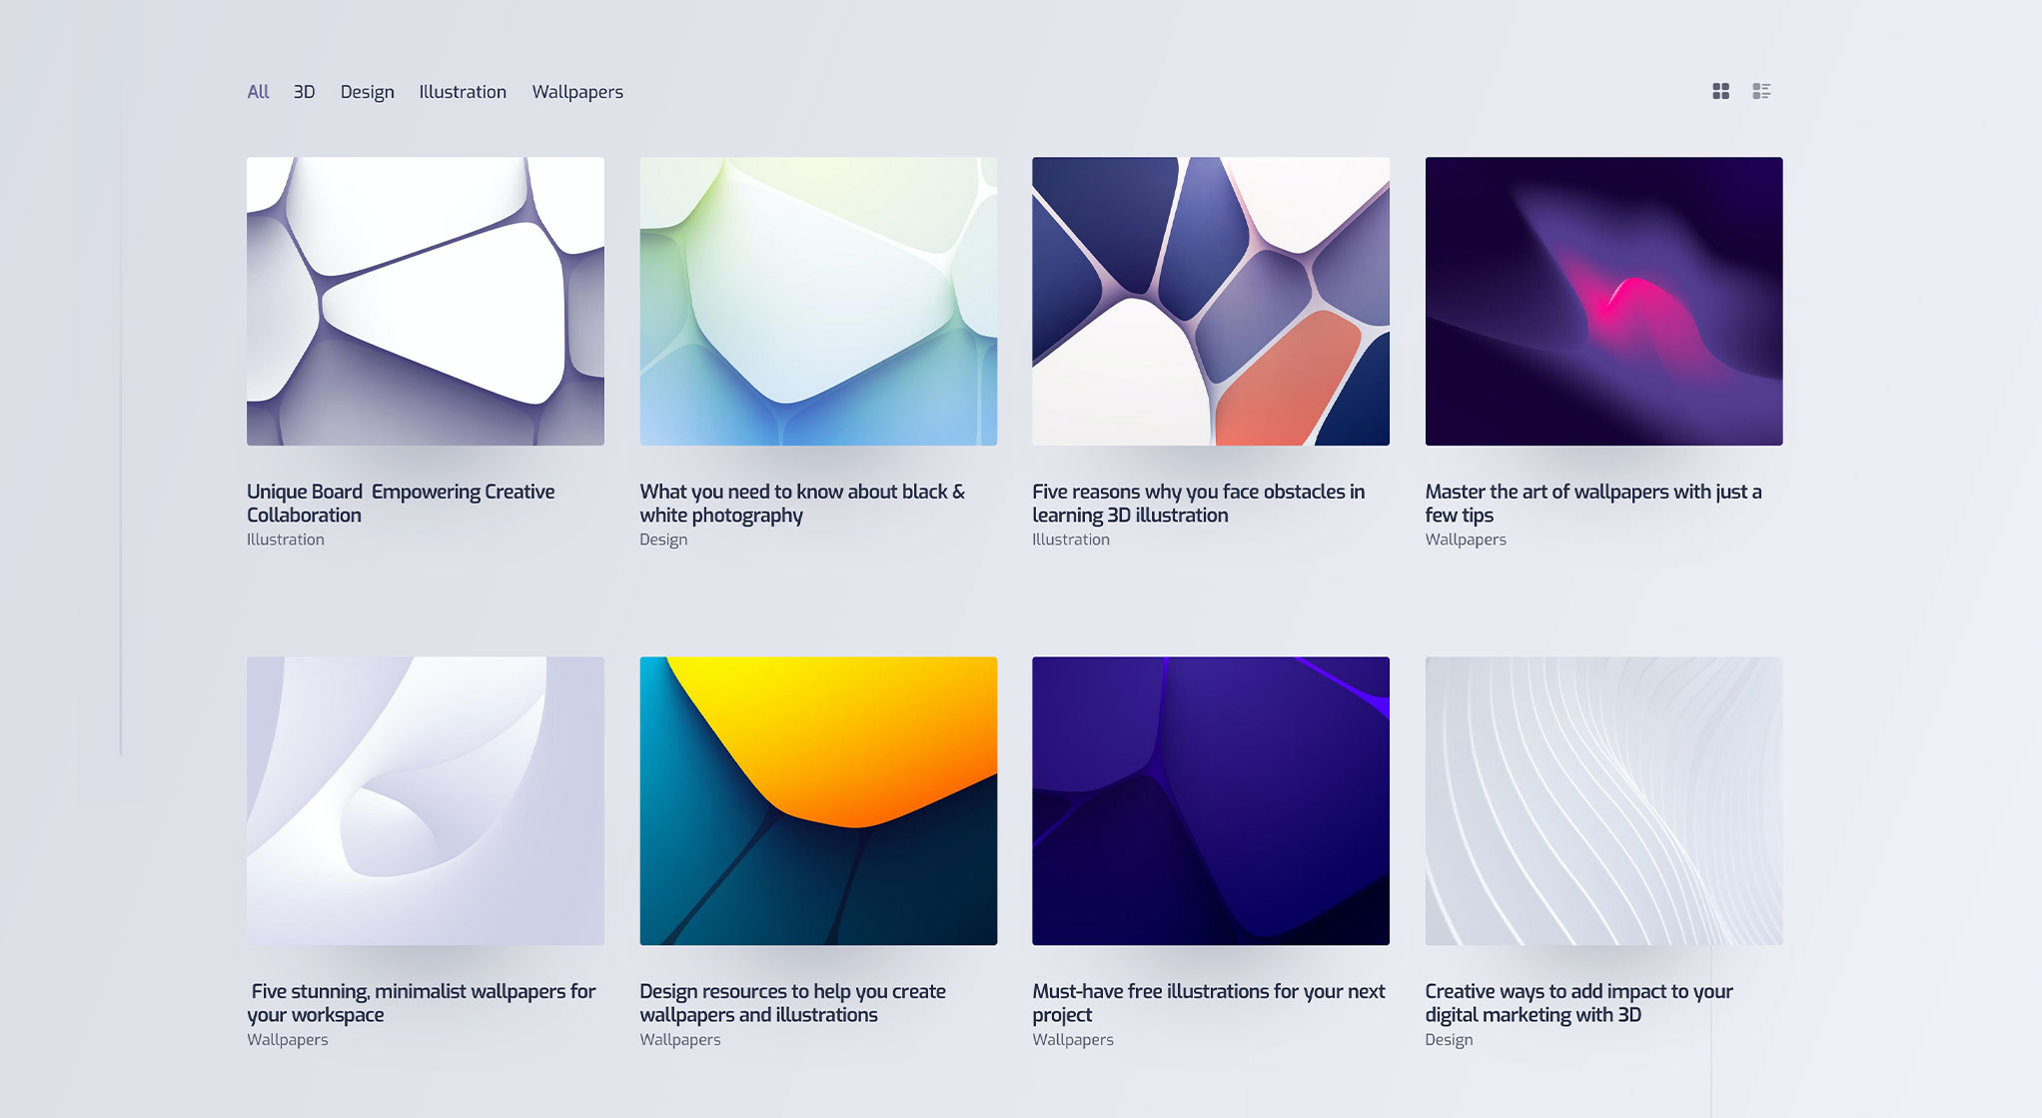Open Unique Board white shapes thumbnail

tap(426, 301)
